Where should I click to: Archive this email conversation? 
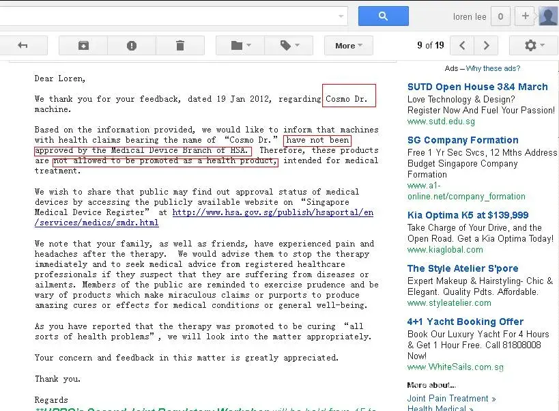coord(83,46)
